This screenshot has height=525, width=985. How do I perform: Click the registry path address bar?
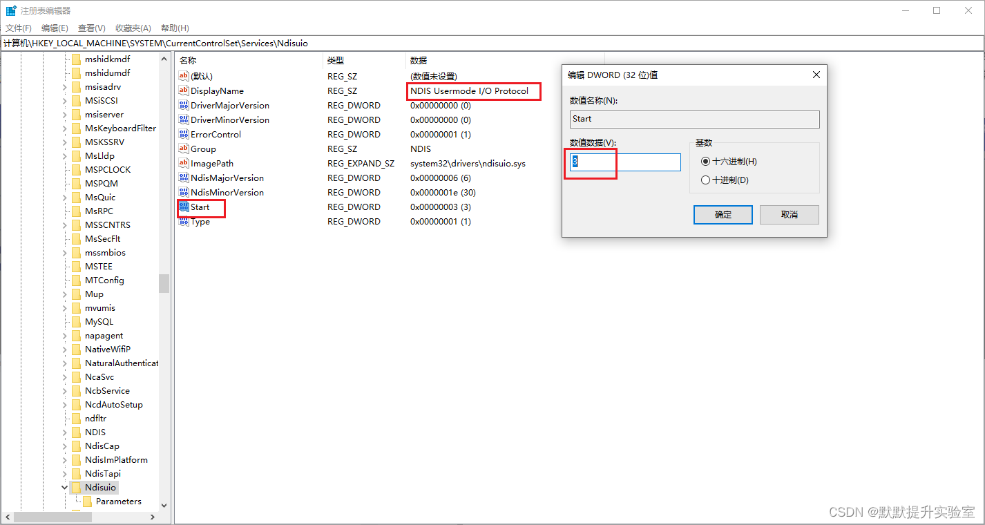click(492, 43)
